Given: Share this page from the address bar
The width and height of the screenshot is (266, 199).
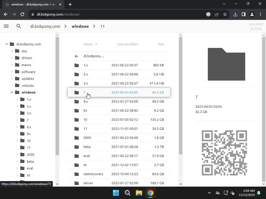Looking at the screenshot, I should (x=217, y=15).
